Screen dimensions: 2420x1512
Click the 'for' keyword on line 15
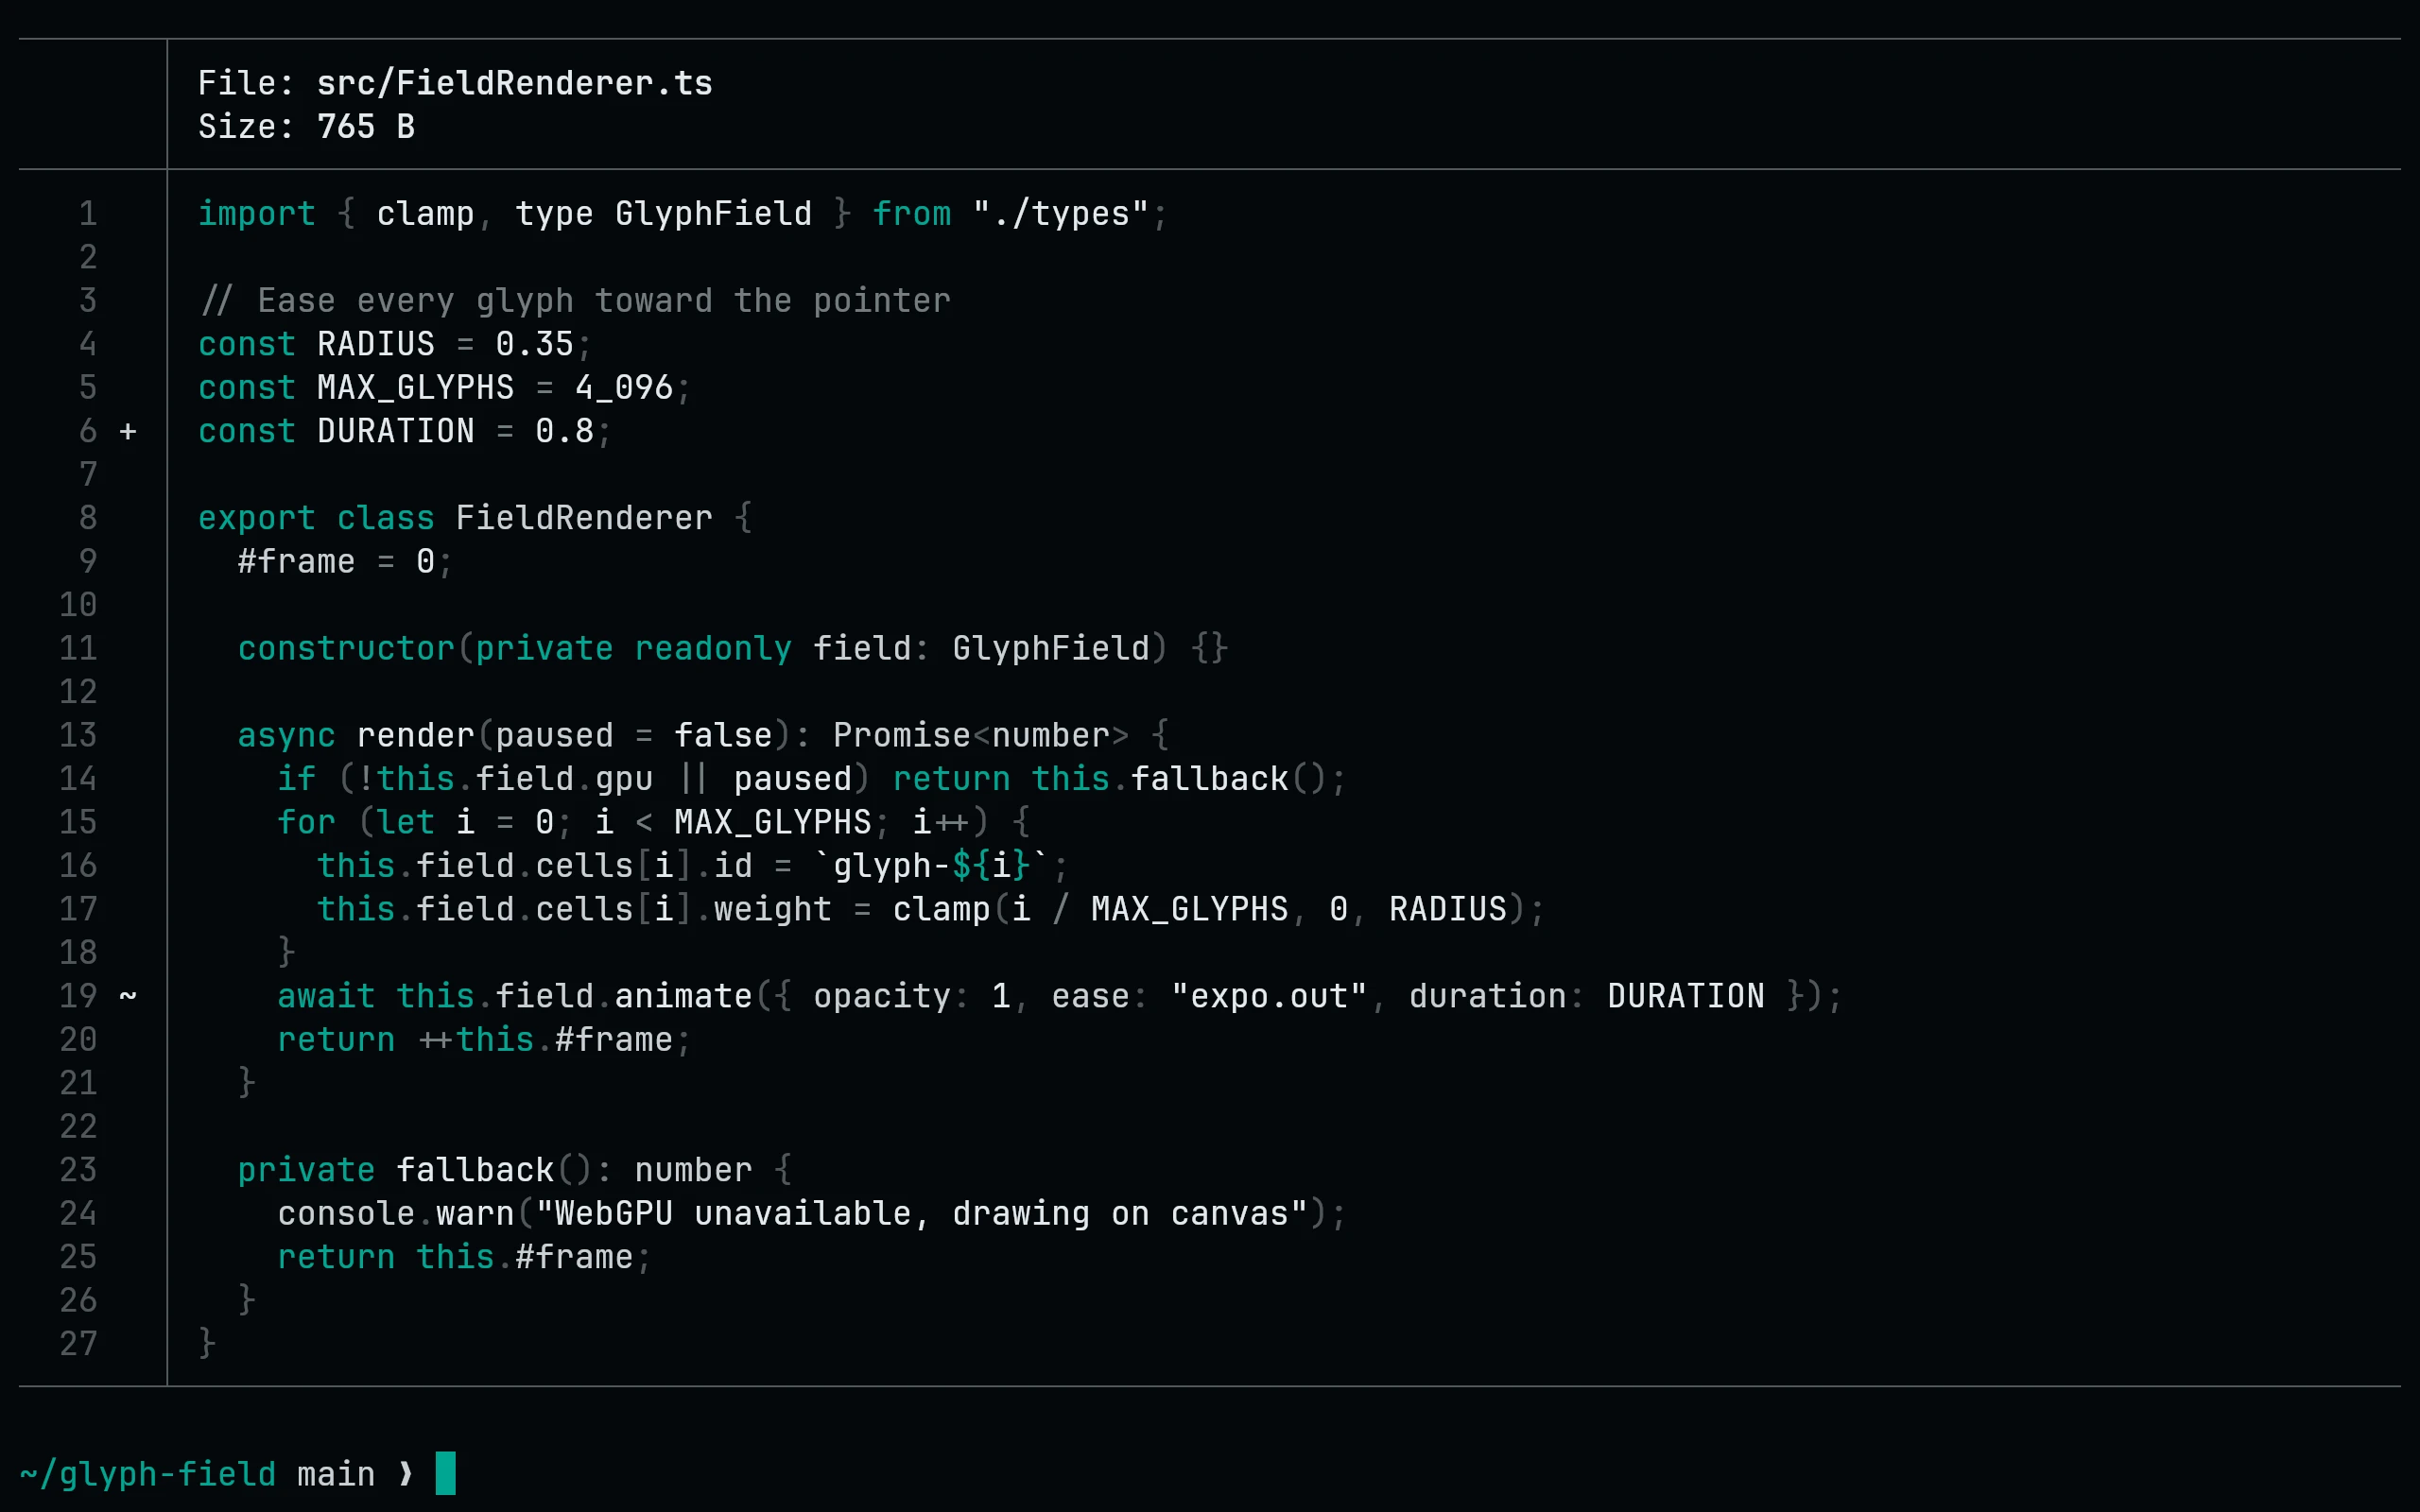coord(306,823)
